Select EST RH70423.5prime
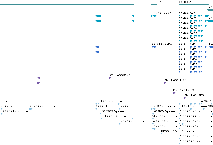 (42, 106)
